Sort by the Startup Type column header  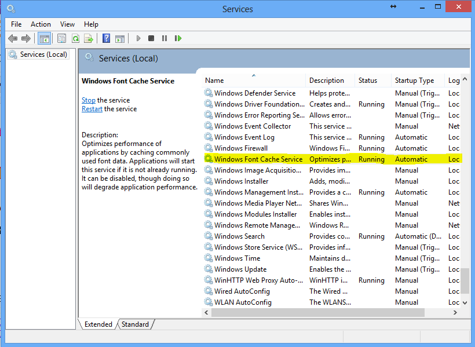tap(418, 81)
